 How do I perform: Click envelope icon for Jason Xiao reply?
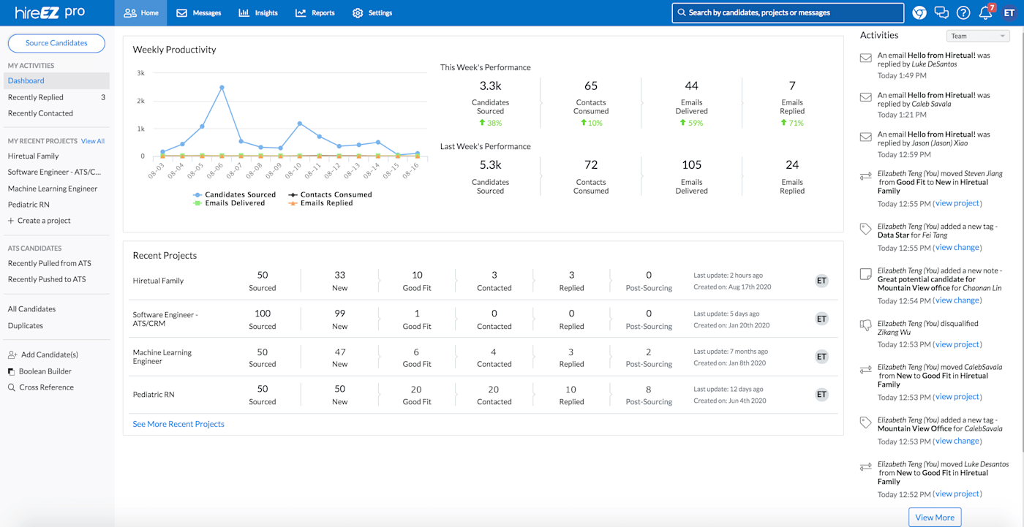[866, 137]
